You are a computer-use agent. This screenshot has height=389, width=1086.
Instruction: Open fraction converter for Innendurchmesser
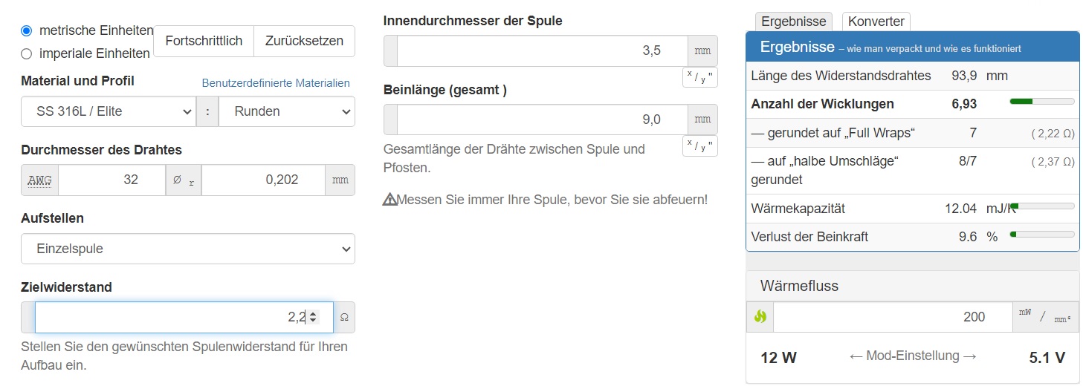699,77
